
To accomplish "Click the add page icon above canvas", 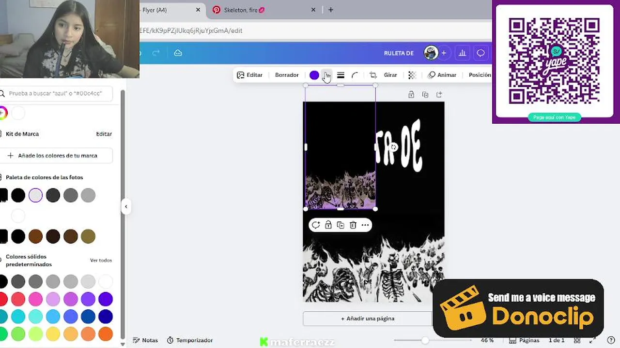I will (x=439, y=95).
